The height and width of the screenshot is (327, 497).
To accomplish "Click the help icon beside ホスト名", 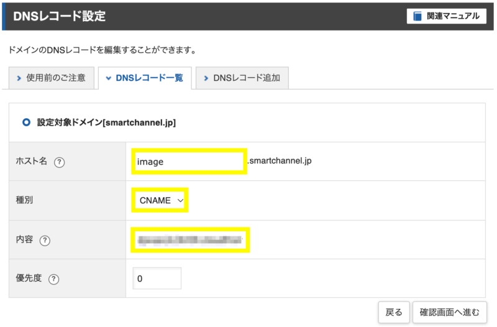I will (59, 162).
